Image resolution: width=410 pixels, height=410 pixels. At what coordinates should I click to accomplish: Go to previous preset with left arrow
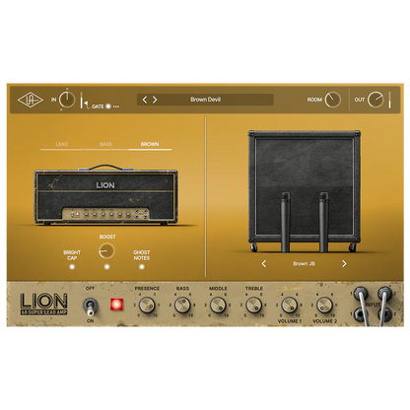145,100
